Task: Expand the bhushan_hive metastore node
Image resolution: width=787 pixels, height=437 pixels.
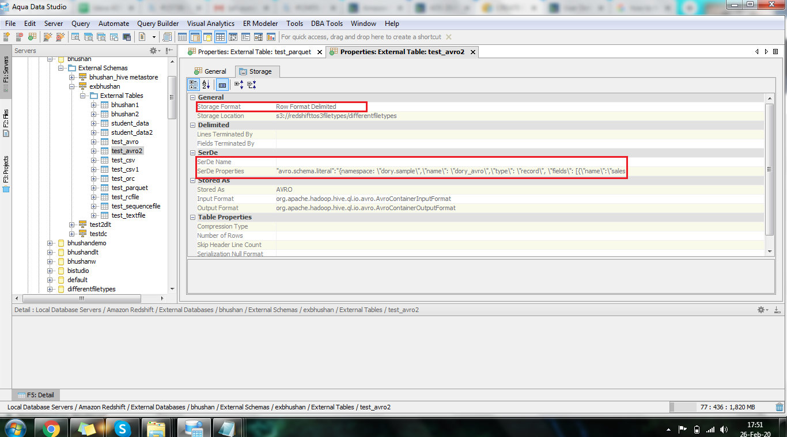Action: pyautogui.click(x=72, y=77)
